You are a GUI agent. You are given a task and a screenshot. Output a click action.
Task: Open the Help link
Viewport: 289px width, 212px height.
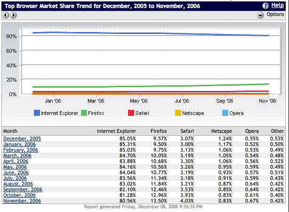pyautogui.click(x=277, y=5)
